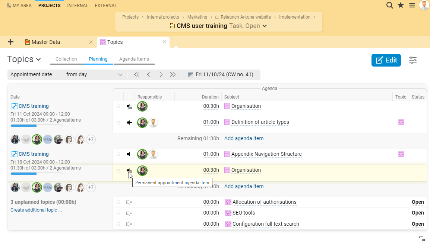Click the calendar icon beside the date
The image size is (430, 248).
190,74
